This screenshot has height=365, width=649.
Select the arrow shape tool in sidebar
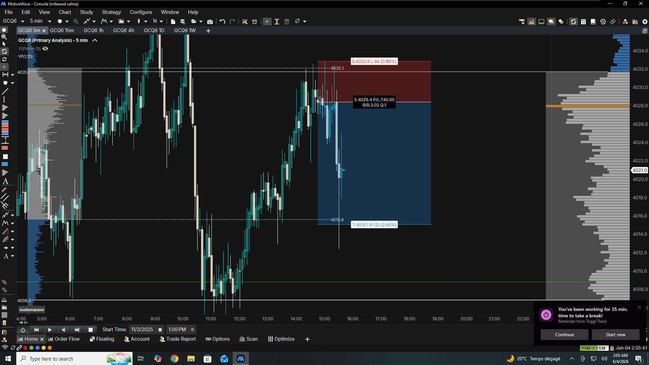5,248
